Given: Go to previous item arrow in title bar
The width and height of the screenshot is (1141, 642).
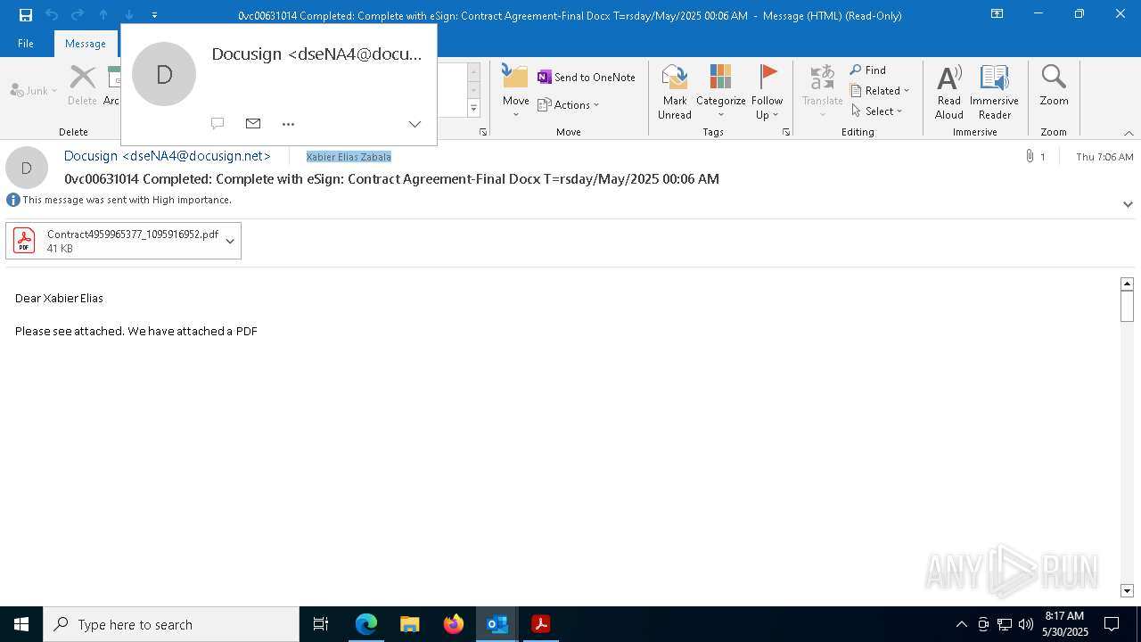Looking at the screenshot, I should pyautogui.click(x=103, y=14).
